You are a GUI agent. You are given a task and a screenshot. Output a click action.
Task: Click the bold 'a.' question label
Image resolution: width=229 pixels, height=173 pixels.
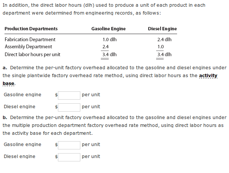click(x=5, y=68)
